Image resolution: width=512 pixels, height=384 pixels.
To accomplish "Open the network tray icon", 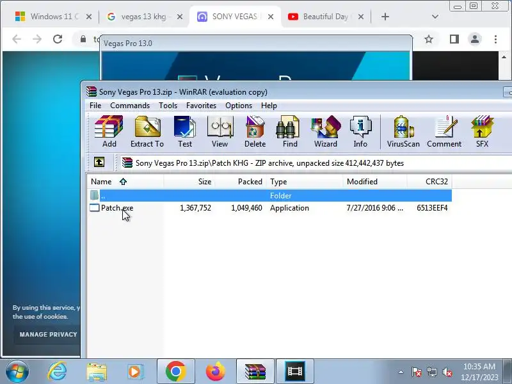I will coord(431,372).
